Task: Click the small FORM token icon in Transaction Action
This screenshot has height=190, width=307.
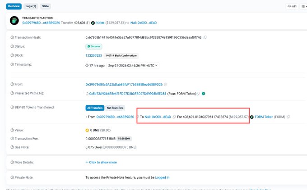Action: (93, 23)
